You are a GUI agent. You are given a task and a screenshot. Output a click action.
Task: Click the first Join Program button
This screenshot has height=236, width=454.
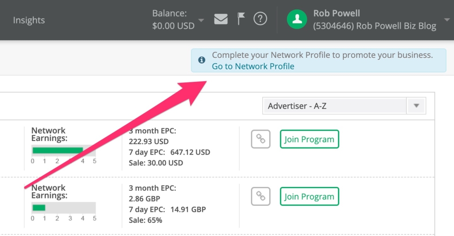309,139
